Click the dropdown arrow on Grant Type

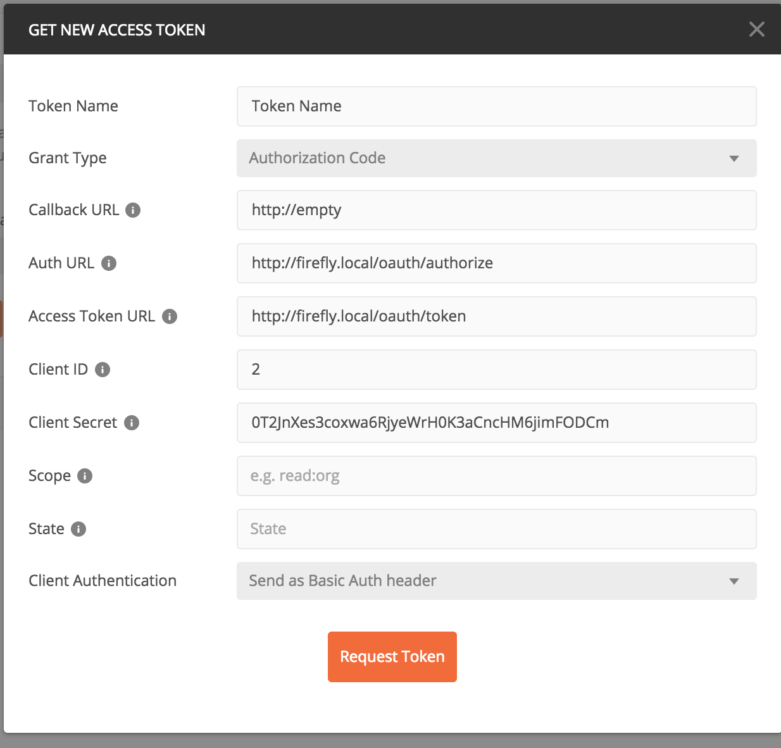pyautogui.click(x=733, y=158)
